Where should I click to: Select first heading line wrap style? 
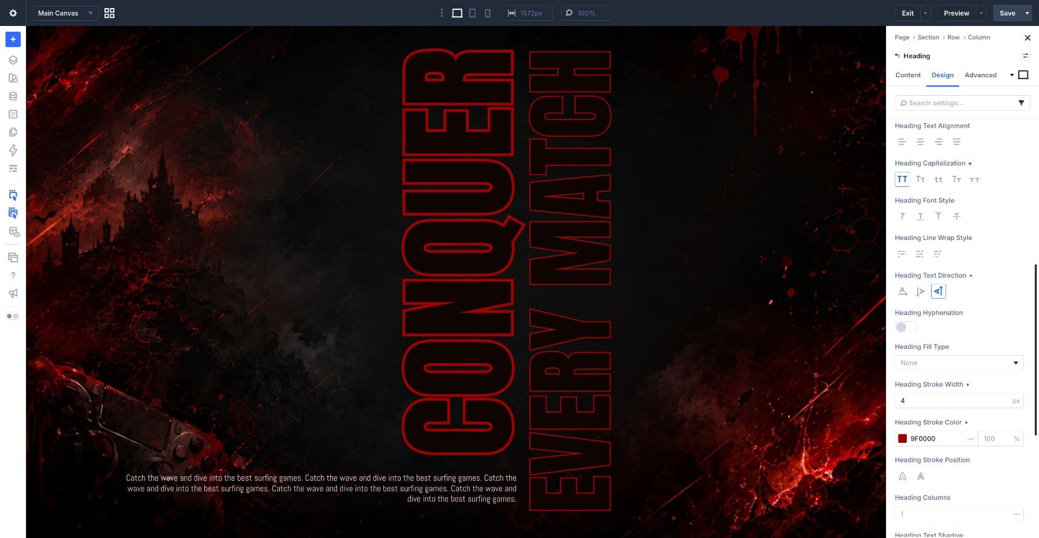pyautogui.click(x=902, y=254)
